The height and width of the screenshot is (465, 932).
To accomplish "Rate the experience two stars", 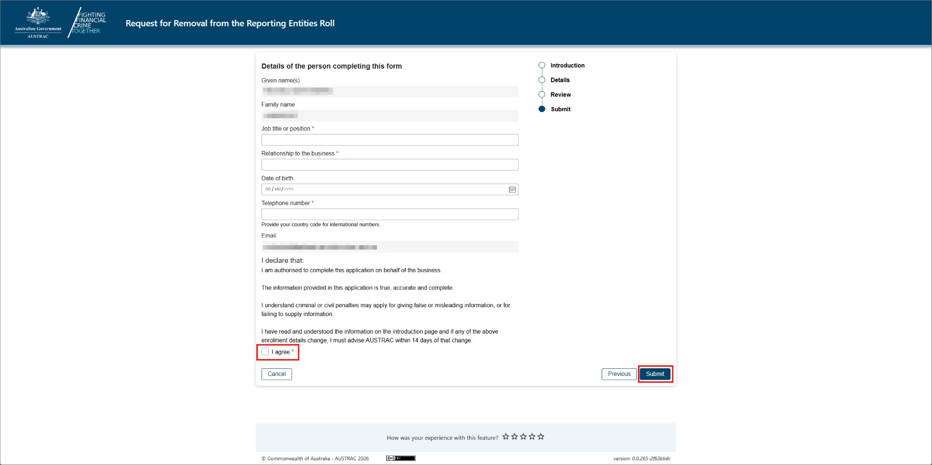I will point(515,437).
